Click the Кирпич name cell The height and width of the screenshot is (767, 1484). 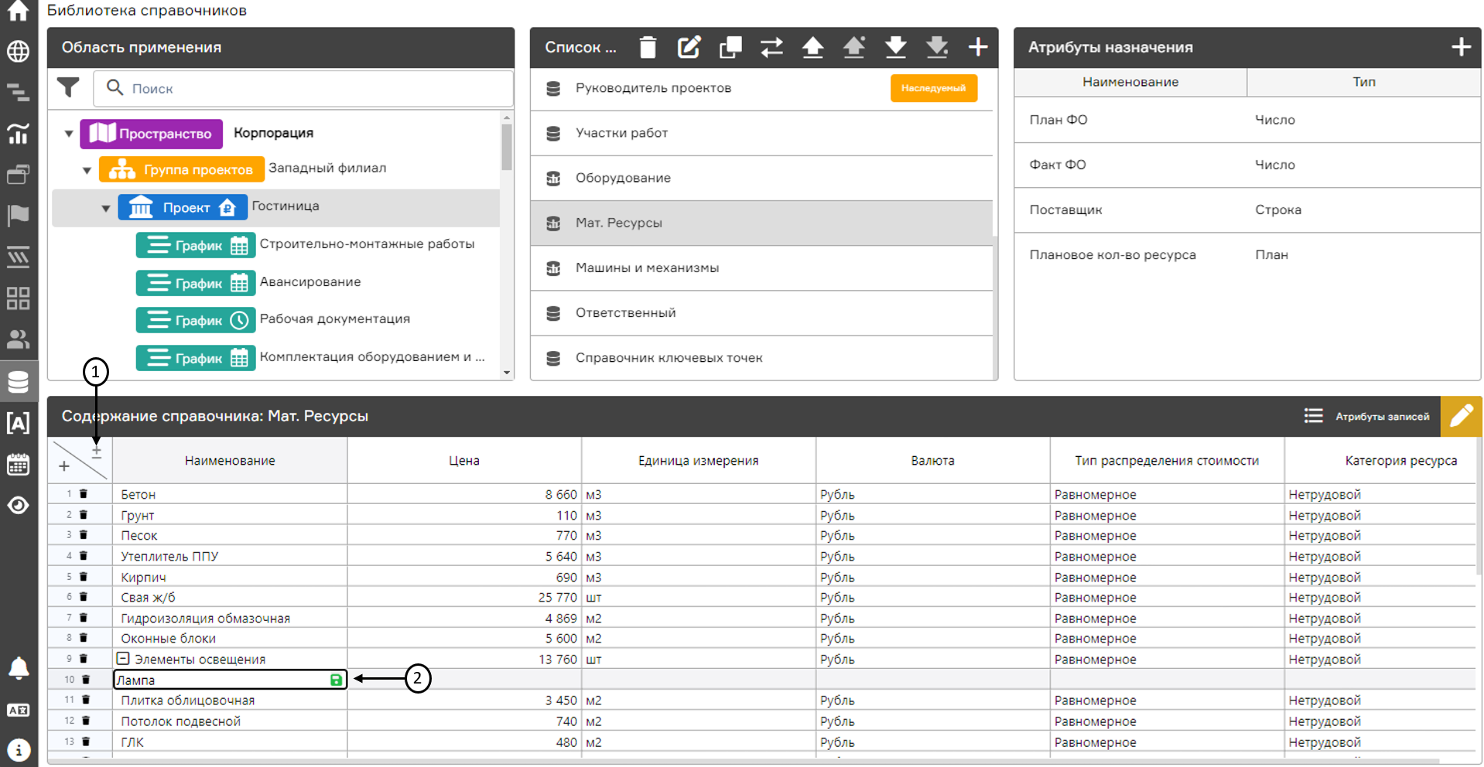230,577
